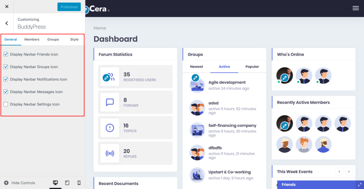Open the Agile development group link

click(227, 82)
